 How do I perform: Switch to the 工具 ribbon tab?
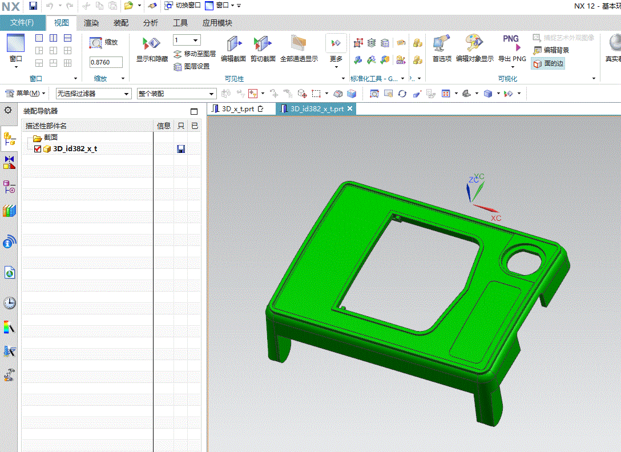point(180,23)
